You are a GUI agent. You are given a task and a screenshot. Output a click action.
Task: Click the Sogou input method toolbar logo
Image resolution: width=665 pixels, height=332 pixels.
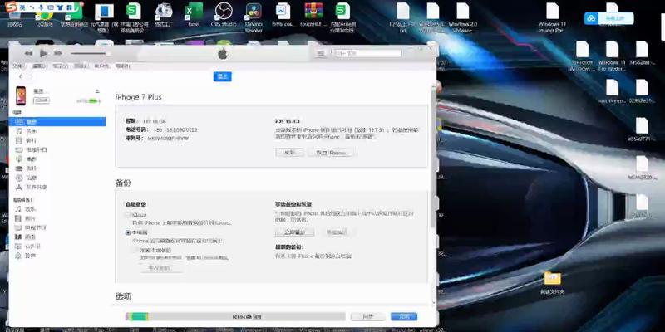(12, 7)
